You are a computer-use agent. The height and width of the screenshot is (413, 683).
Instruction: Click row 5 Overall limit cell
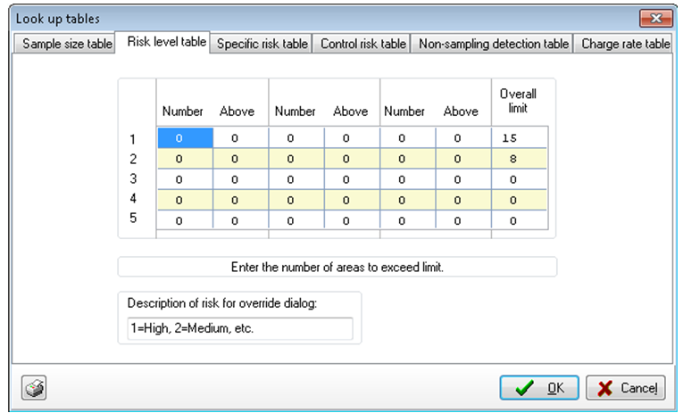coord(520,220)
